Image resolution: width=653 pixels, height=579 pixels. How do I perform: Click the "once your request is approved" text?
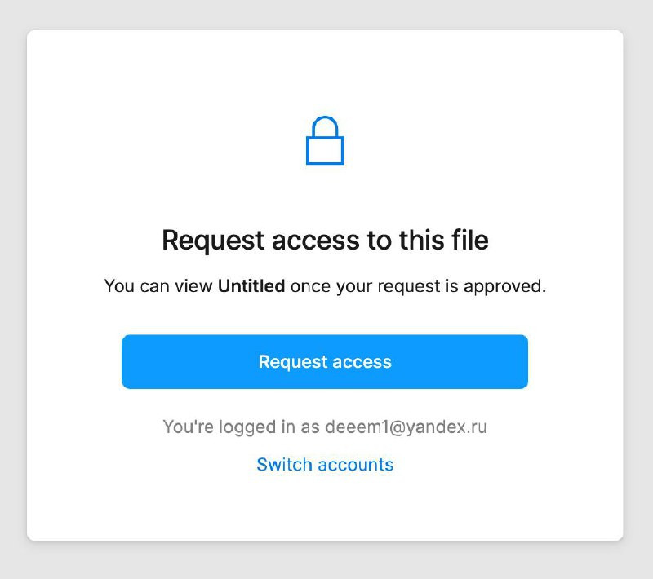[418, 286]
